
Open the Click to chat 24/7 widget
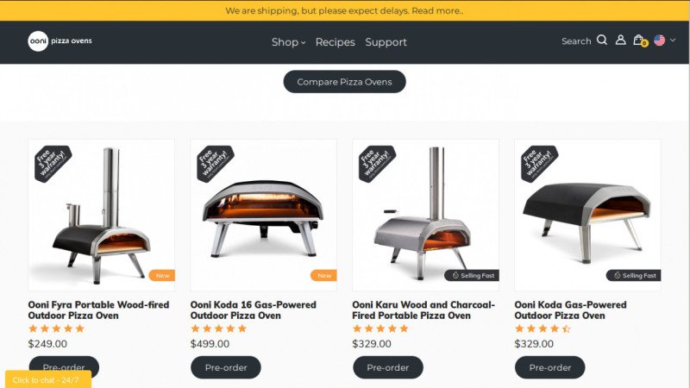pos(48,379)
